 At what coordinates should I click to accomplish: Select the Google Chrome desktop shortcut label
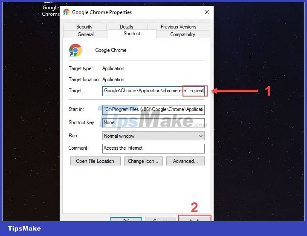coord(50,11)
